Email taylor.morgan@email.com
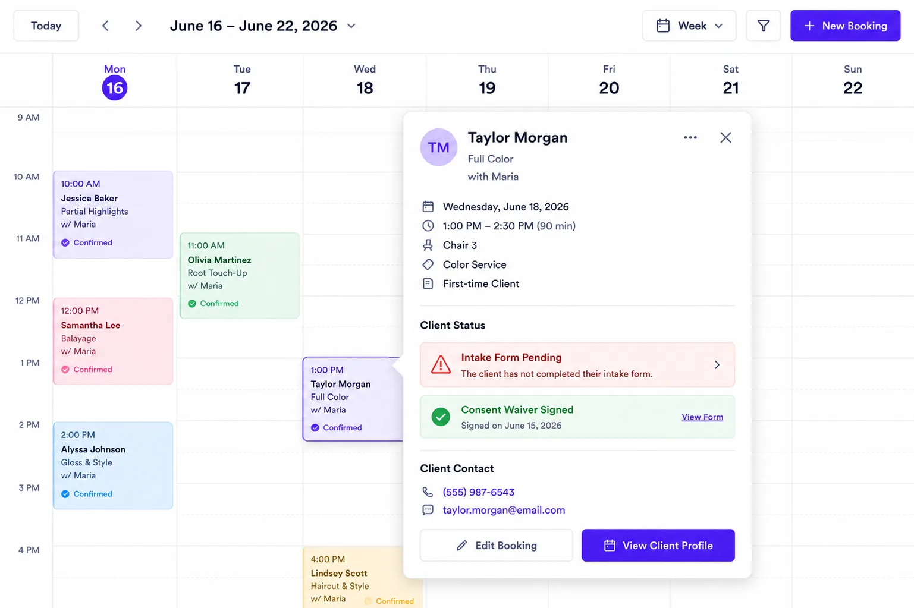This screenshot has height=608, width=914. tap(504, 510)
